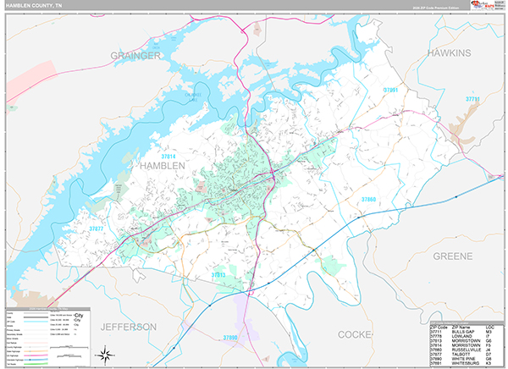Click the Cherokee Lake label on the water
The height and width of the screenshot is (369, 508).
click(193, 97)
